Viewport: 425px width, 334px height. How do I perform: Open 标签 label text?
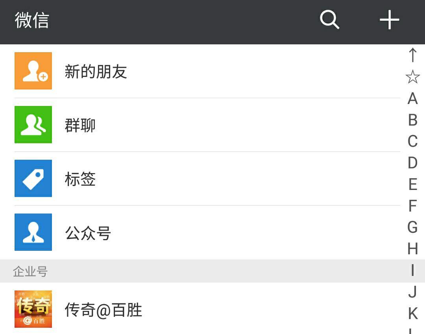80,179
